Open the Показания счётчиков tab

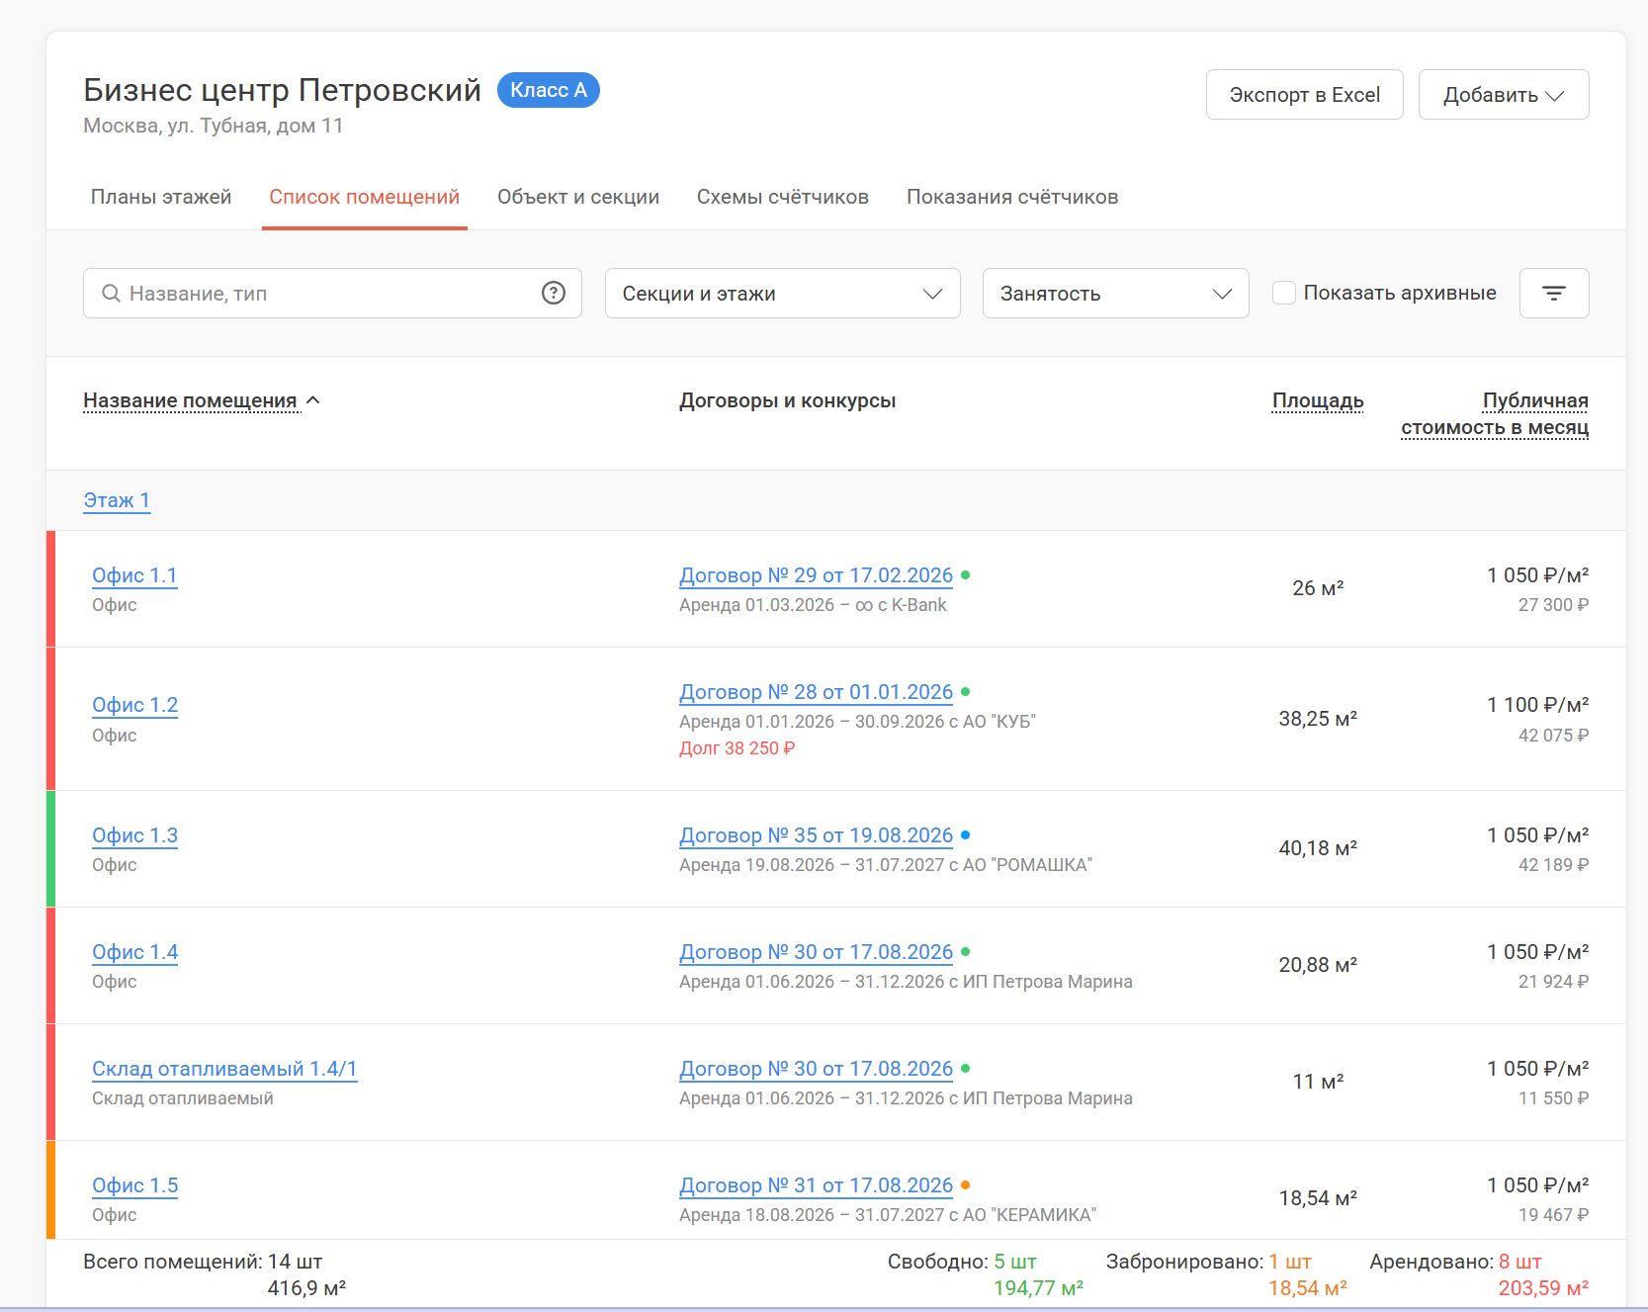1012,197
